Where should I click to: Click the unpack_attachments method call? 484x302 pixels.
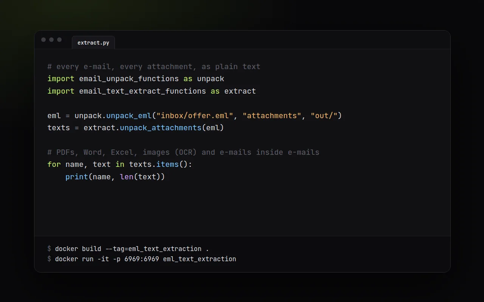point(161,128)
